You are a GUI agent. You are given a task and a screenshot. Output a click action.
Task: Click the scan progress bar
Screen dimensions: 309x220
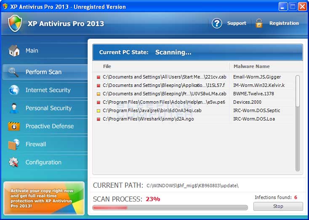[170, 207]
